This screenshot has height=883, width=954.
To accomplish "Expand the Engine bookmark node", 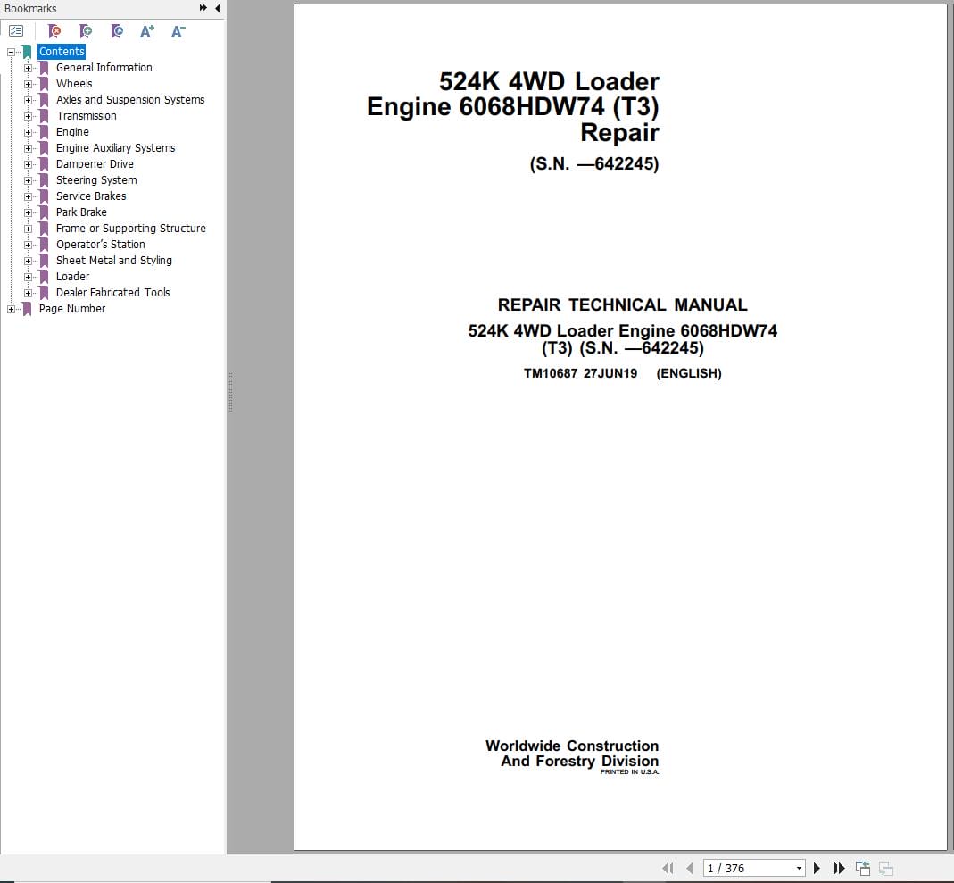I will 28,133.
